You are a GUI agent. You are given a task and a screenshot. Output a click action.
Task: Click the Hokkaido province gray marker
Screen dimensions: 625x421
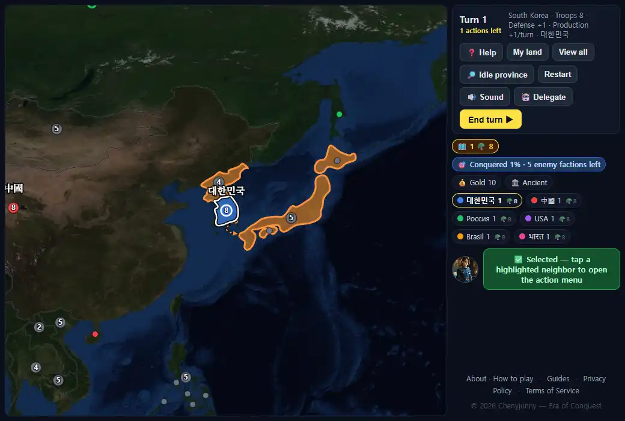coord(337,161)
